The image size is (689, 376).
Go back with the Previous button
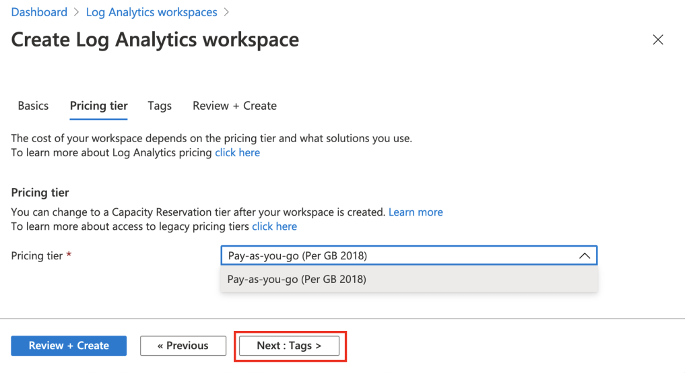[183, 346]
